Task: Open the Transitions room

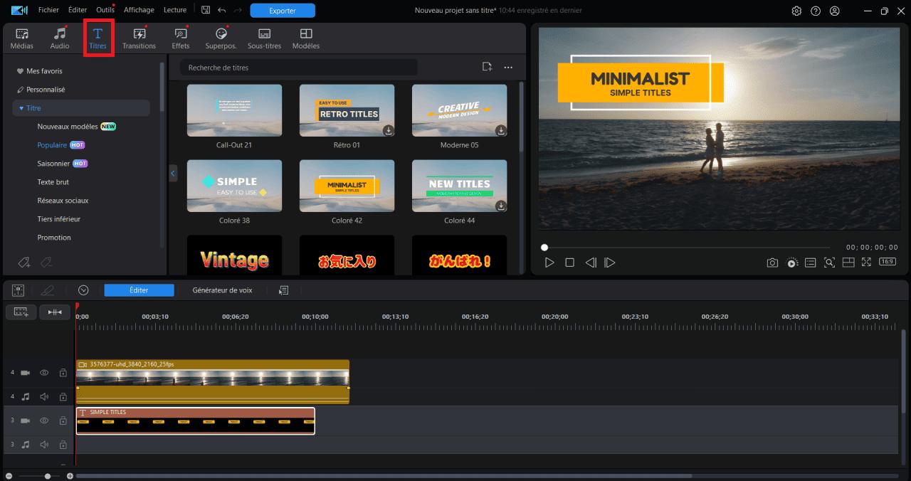Action: point(139,38)
